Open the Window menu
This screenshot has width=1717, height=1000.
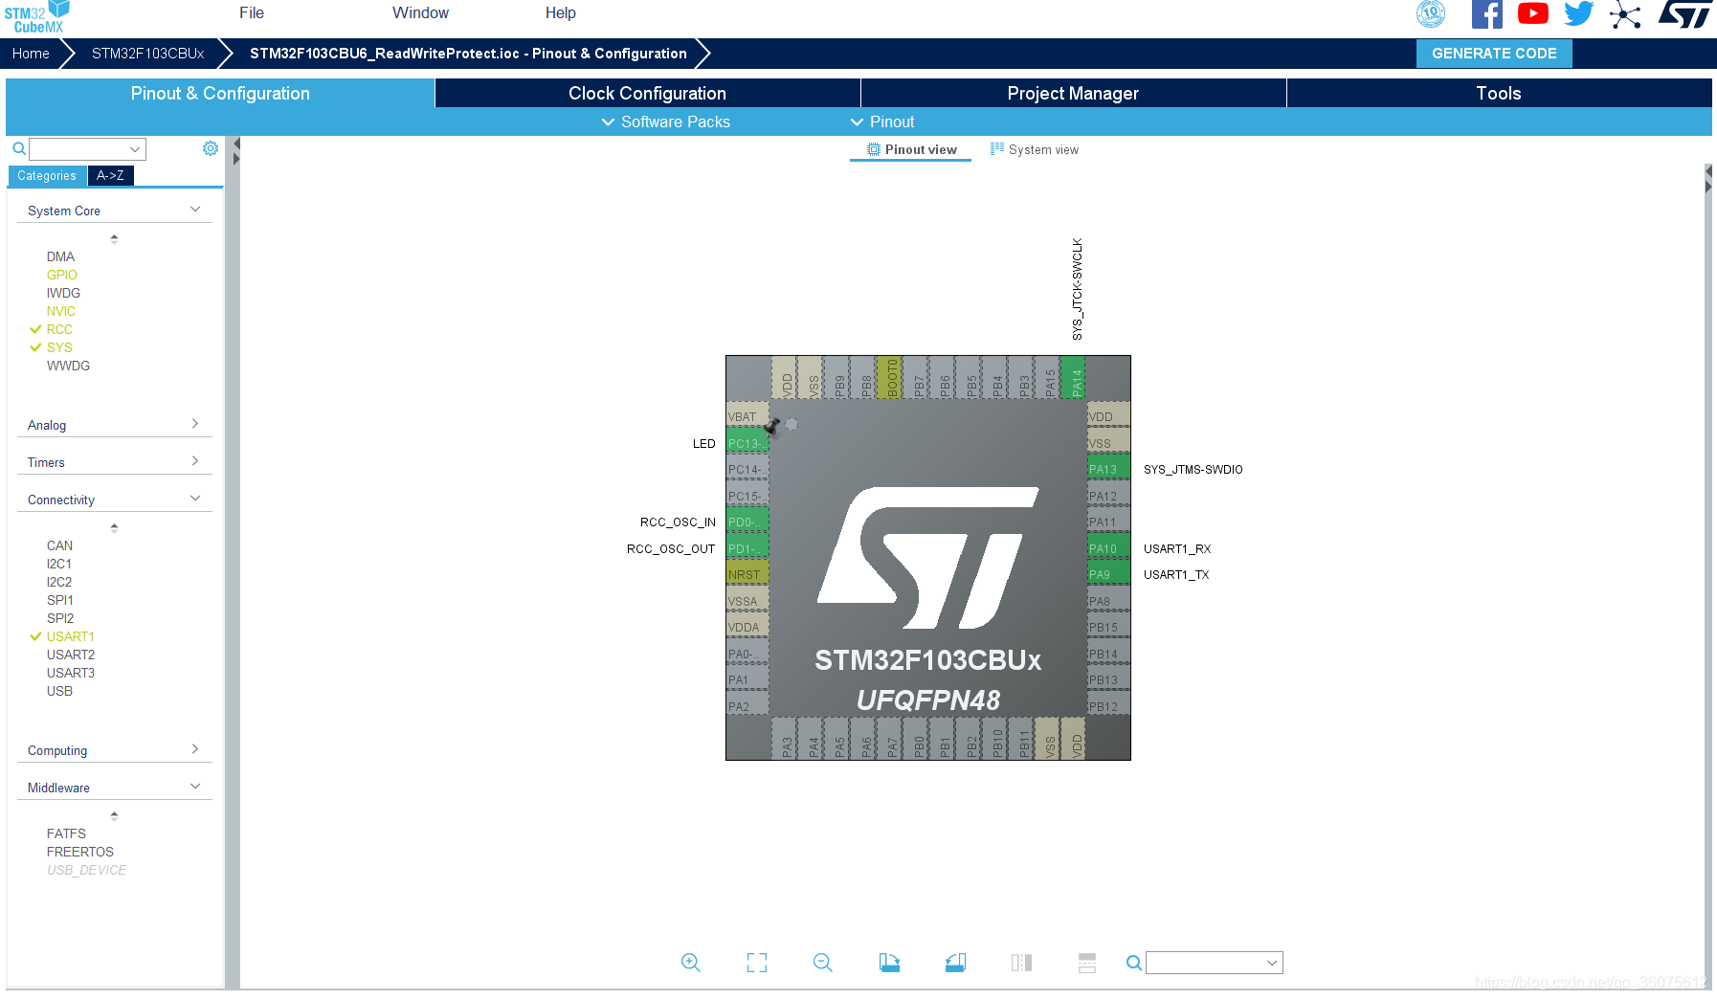420,12
